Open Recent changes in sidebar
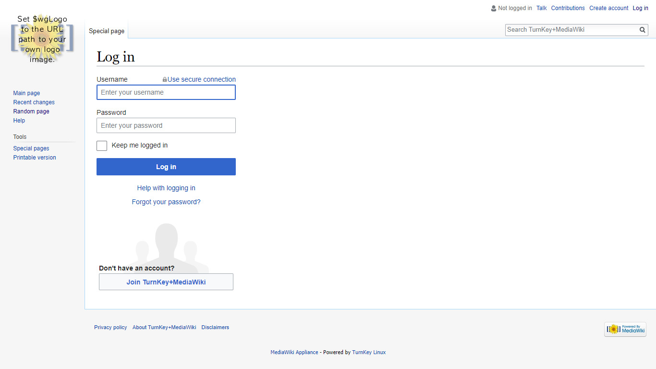This screenshot has height=369, width=656. coord(34,102)
